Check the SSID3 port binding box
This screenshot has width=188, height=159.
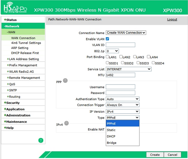[138, 63]
